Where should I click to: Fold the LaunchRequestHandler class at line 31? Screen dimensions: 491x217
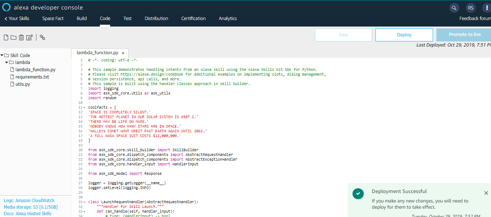[x=84, y=202]
